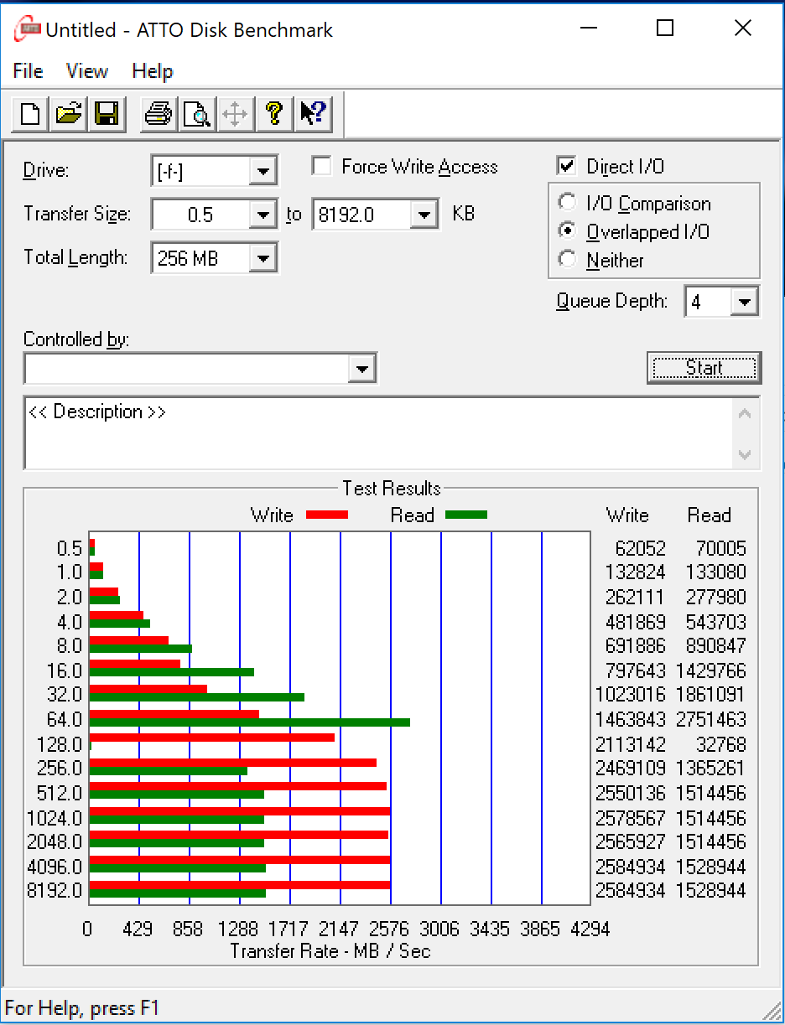Screen dimensions: 785x1025
Task: Print the results with the printer icon
Action: point(158,113)
